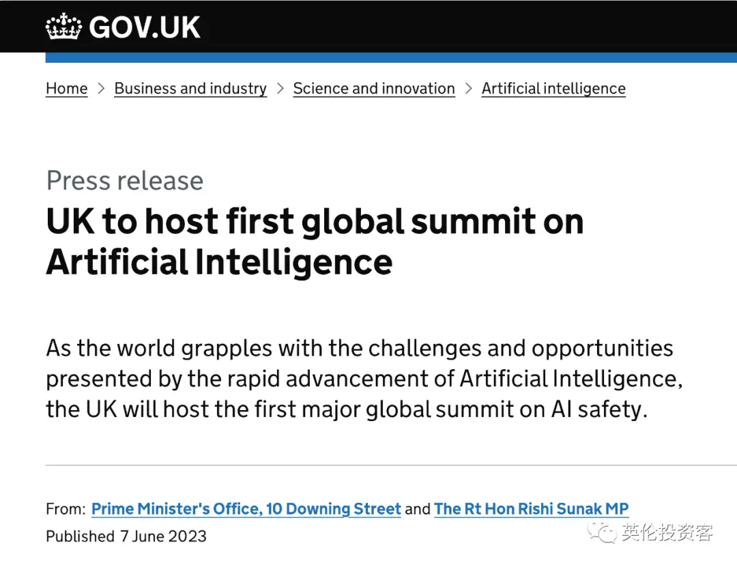This screenshot has width=737, height=565.
Task: Click the chevron after Business and industry
Action: click(280, 89)
